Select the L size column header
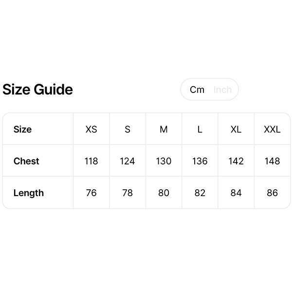 (200, 129)
